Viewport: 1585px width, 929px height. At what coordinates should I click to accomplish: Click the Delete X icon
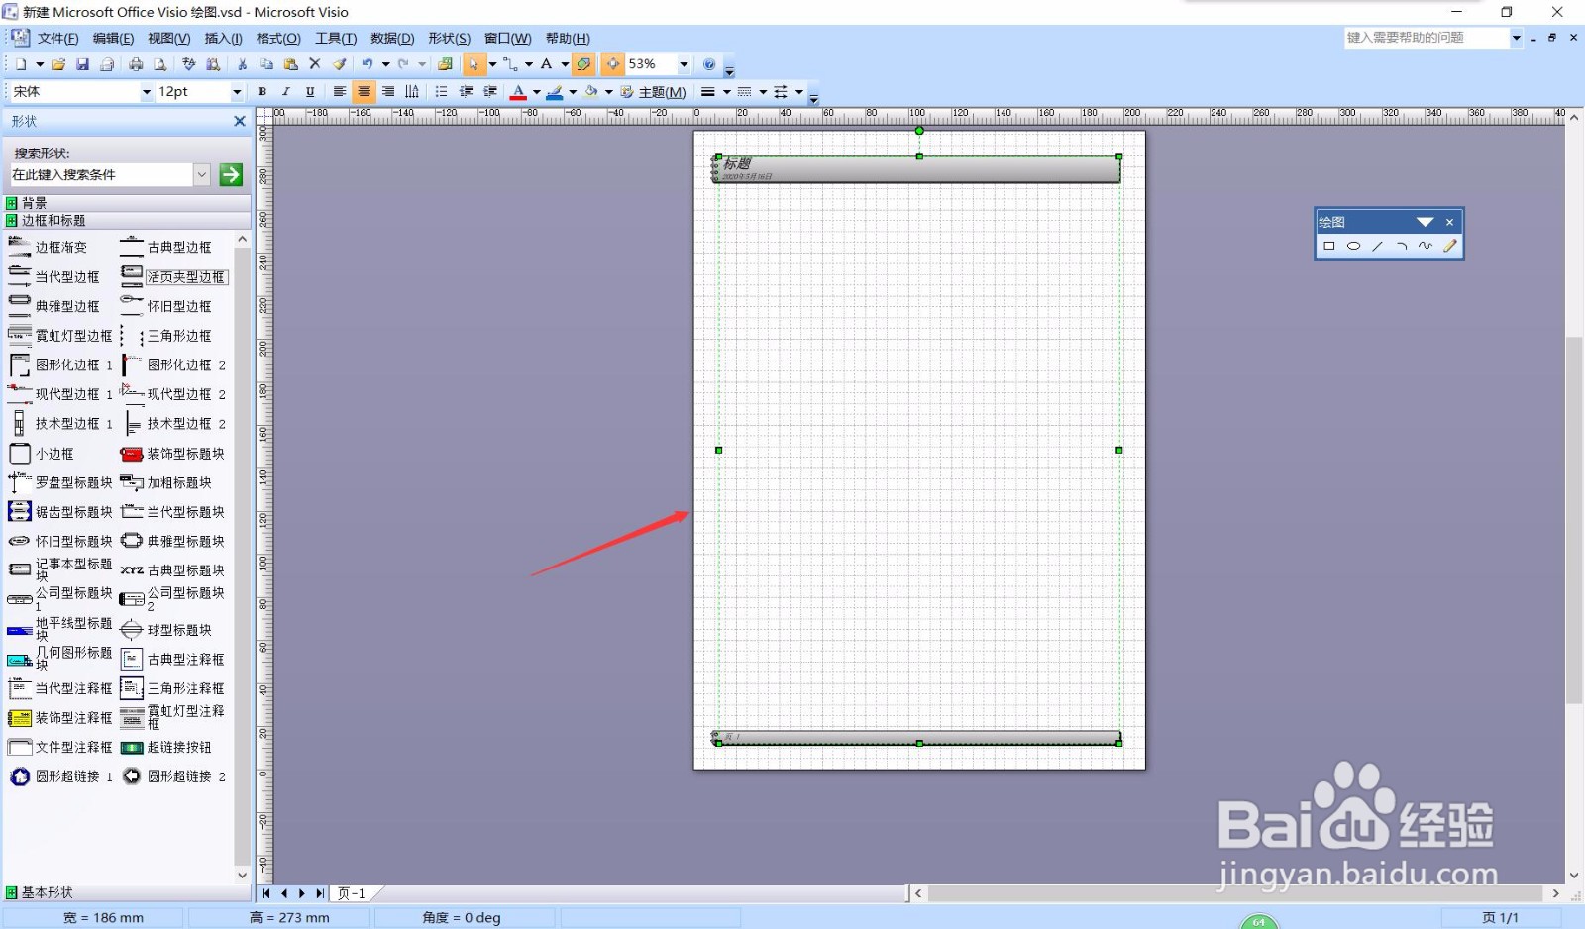point(315,64)
